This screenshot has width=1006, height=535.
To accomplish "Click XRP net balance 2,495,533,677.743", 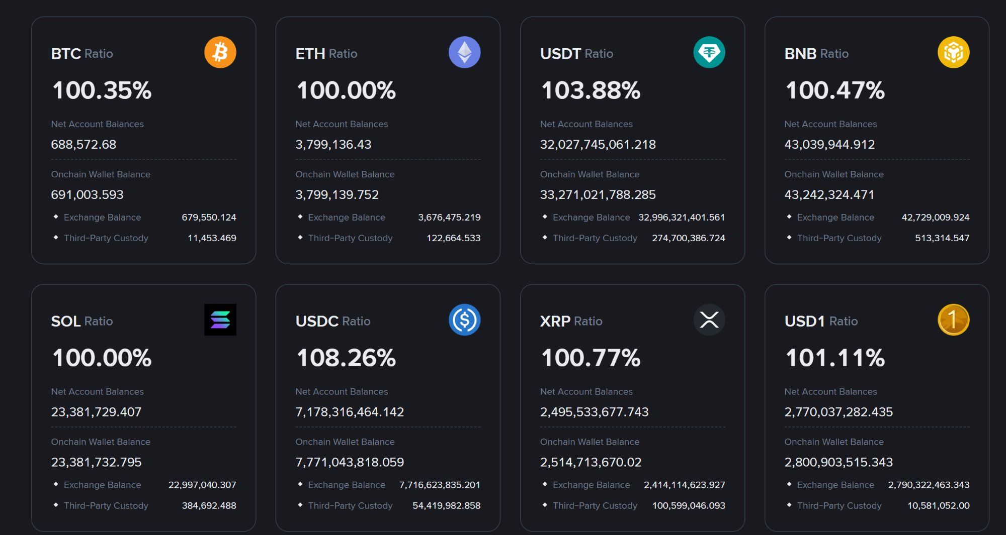I will (594, 412).
